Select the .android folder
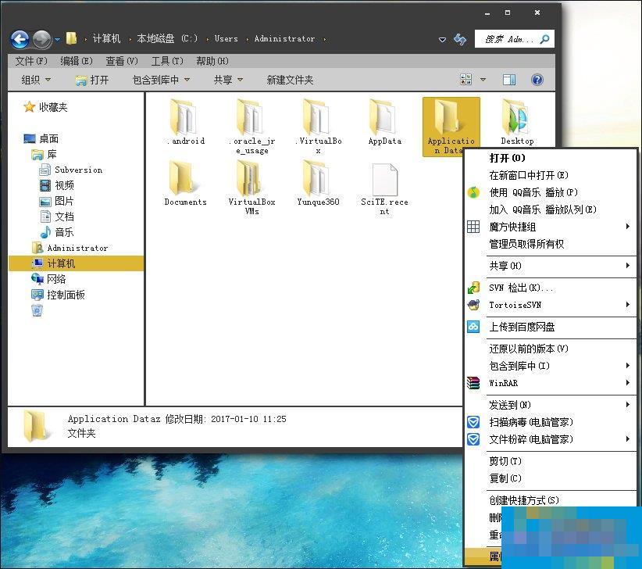Image resolution: width=642 pixels, height=569 pixels. point(185,123)
